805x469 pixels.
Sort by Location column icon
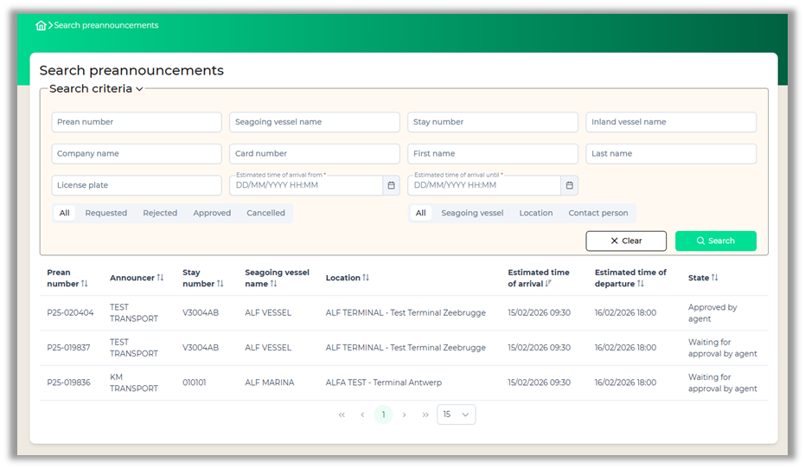point(366,278)
